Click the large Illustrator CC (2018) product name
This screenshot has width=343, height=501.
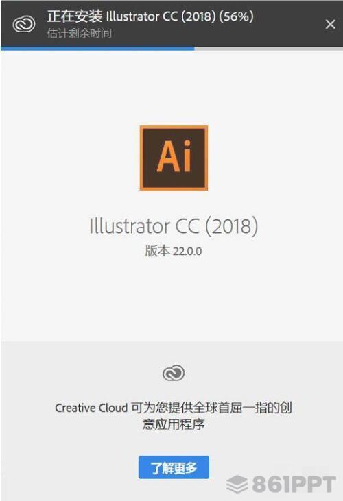tap(174, 226)
